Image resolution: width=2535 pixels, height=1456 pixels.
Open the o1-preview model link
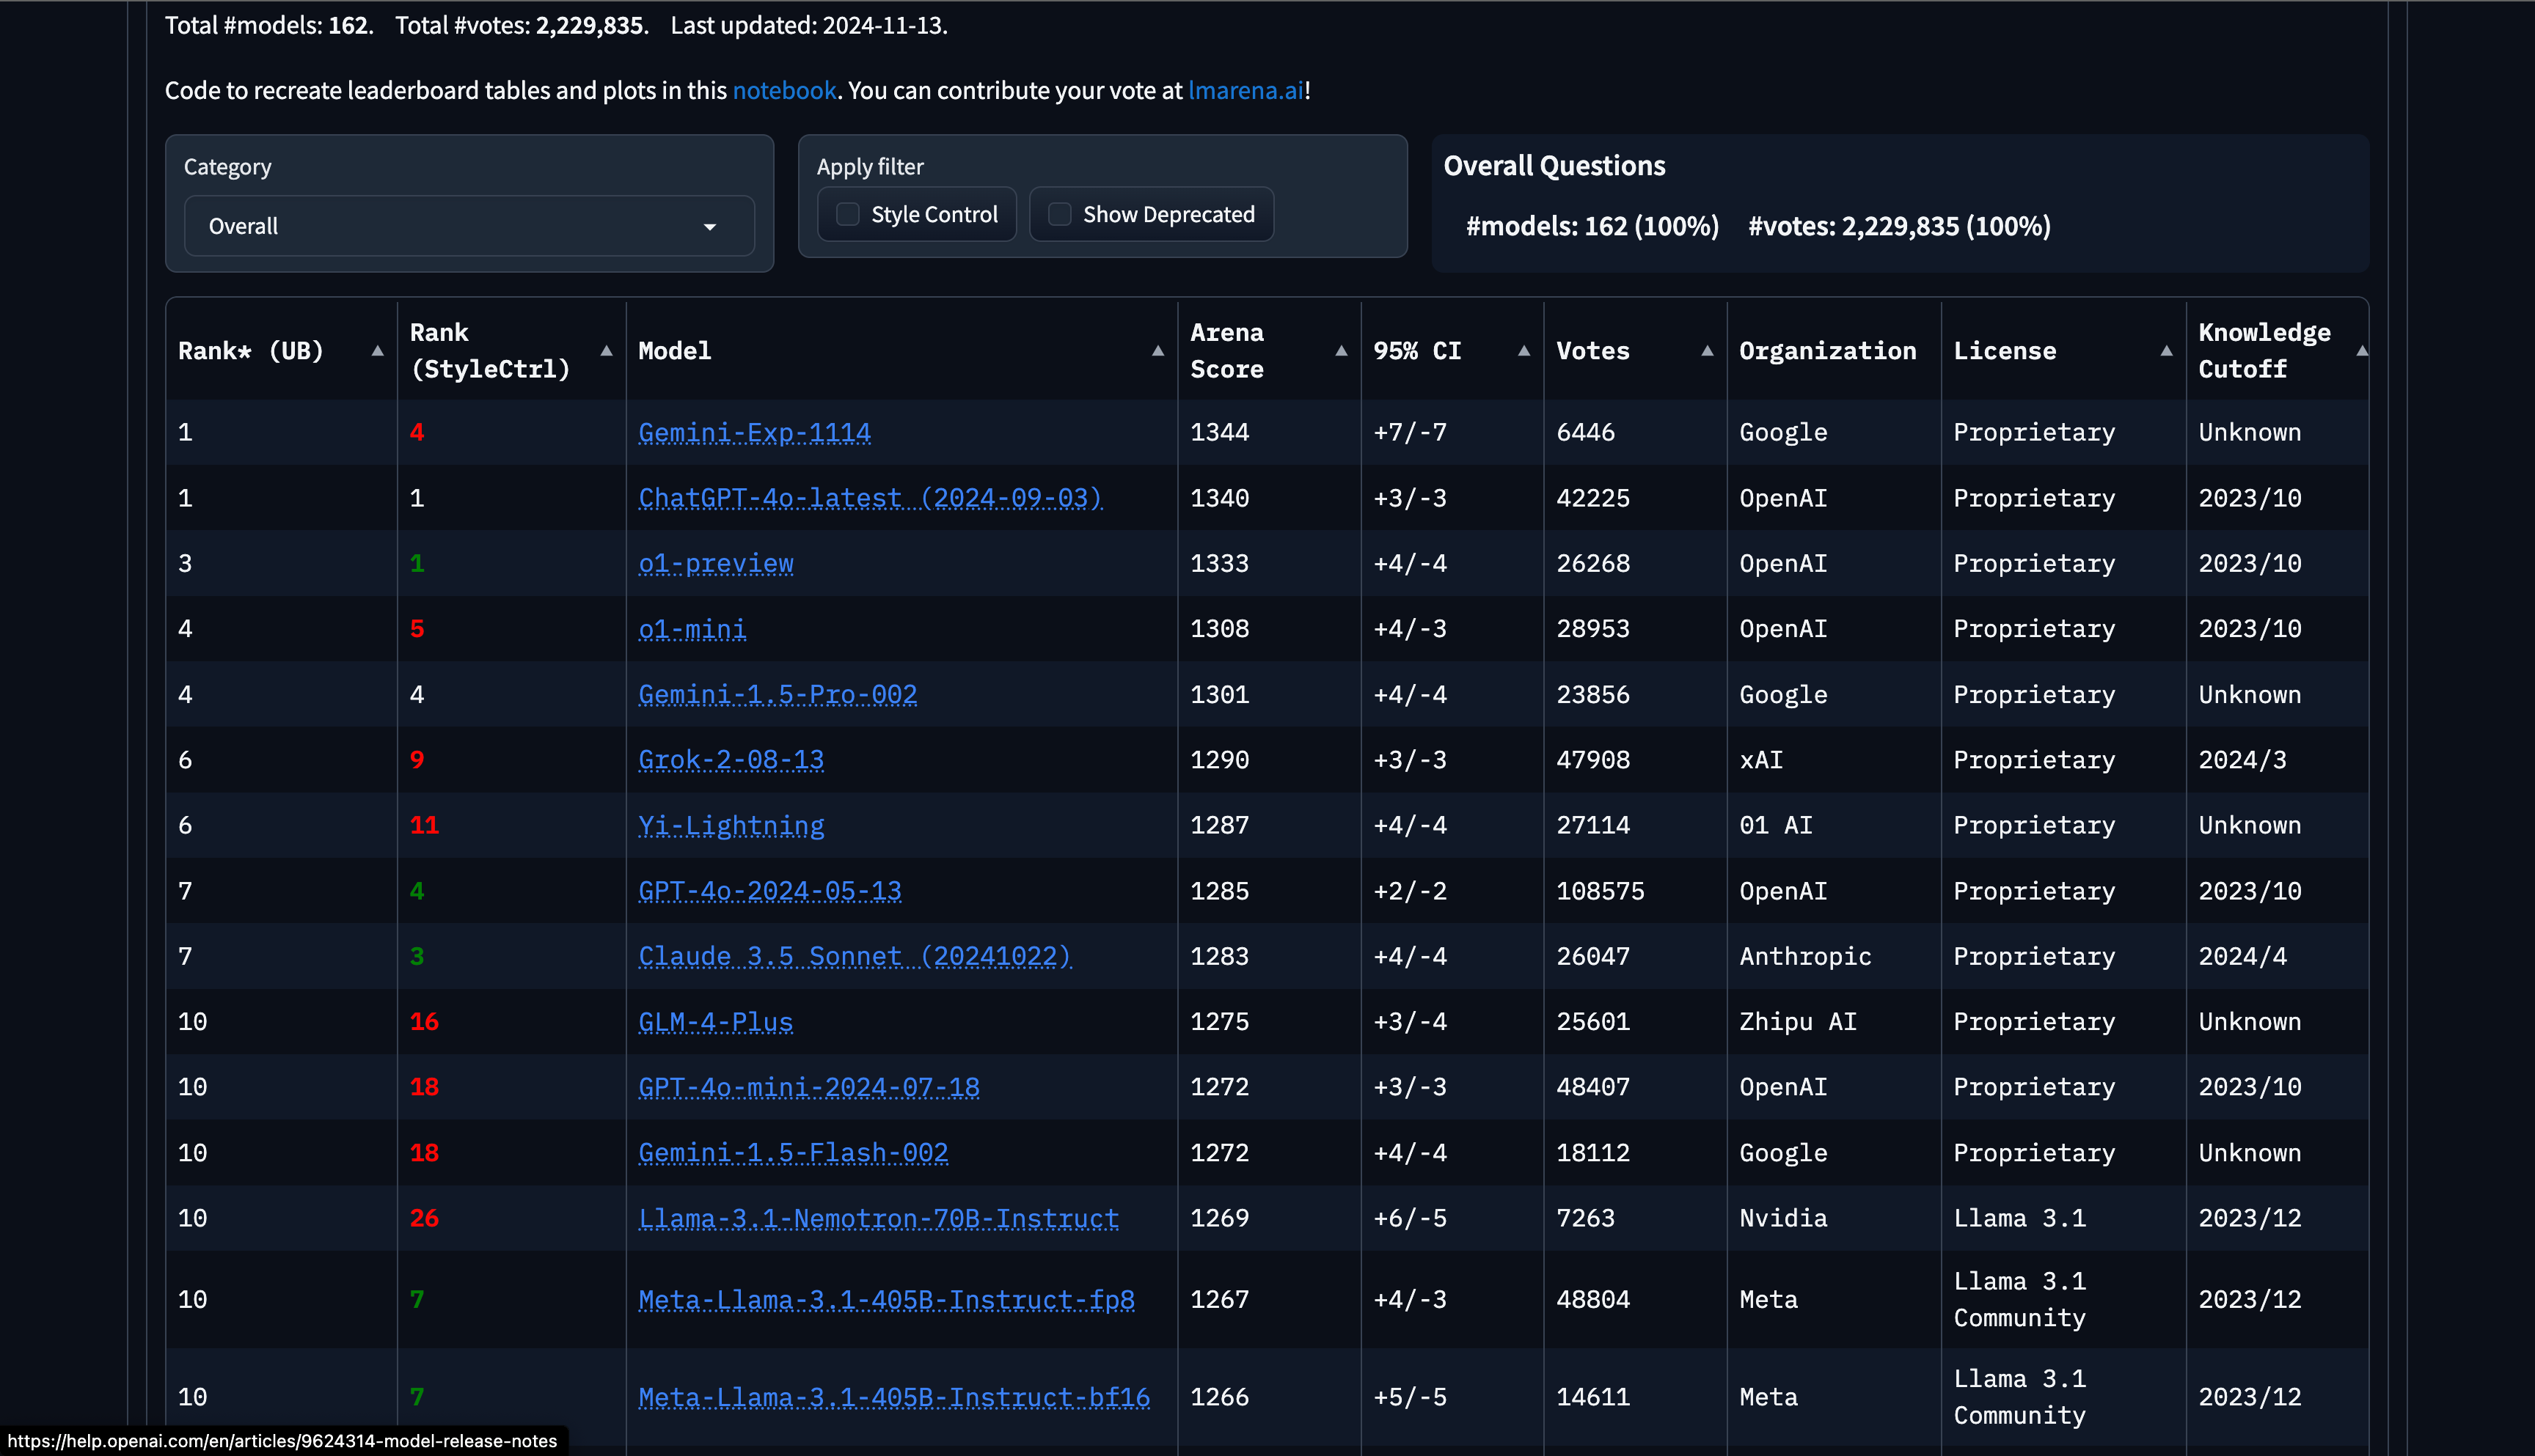[717, 563]
